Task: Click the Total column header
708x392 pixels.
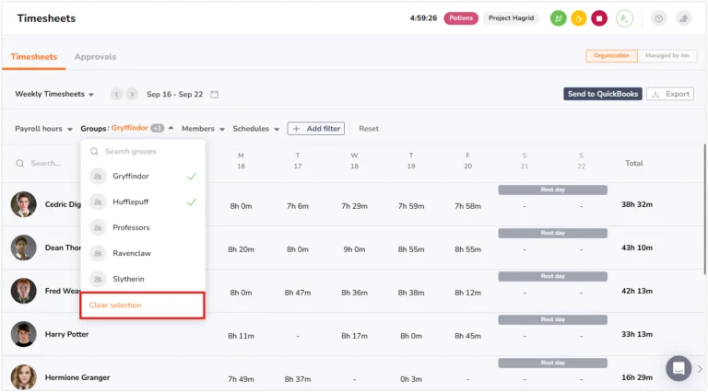Action: click(x=634, y=163)
